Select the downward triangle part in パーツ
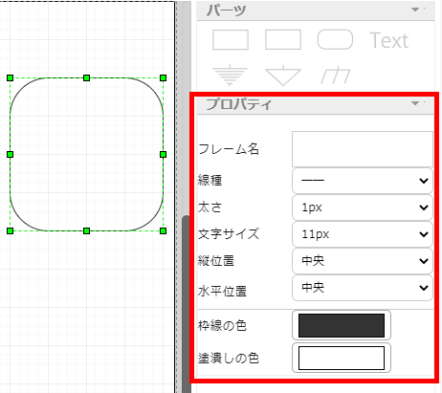 (x=283, y=76)
